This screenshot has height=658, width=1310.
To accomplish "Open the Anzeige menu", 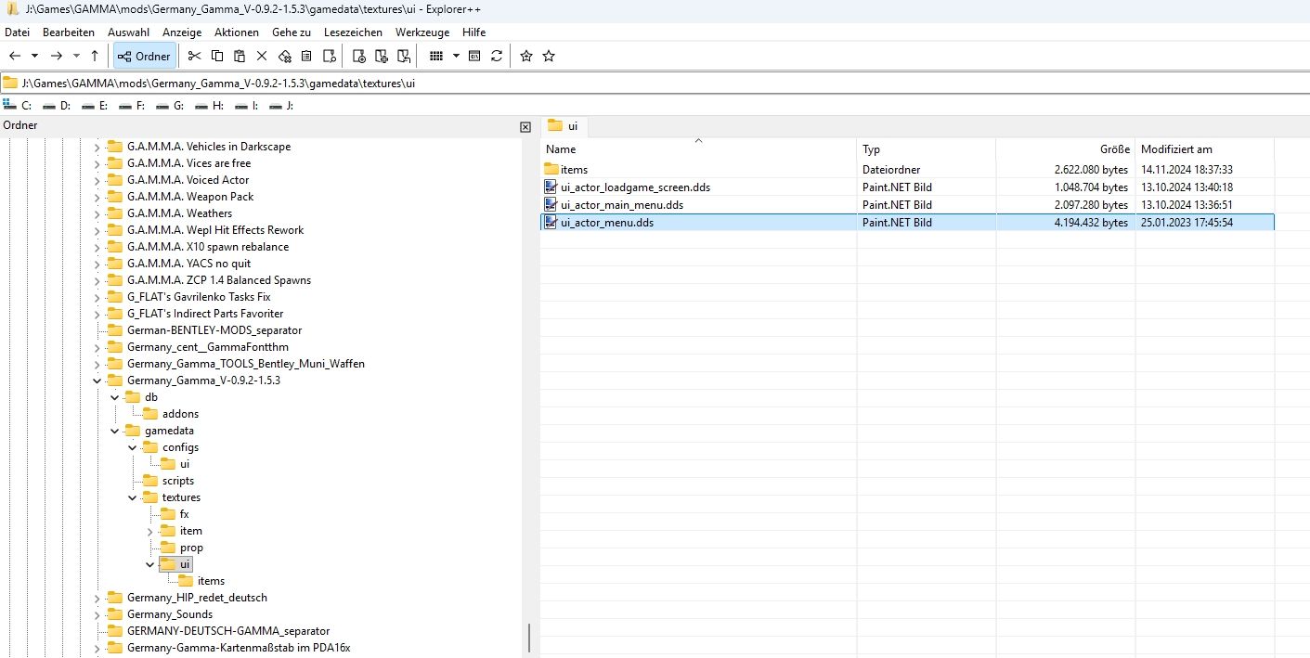I will tap(182, 32).
